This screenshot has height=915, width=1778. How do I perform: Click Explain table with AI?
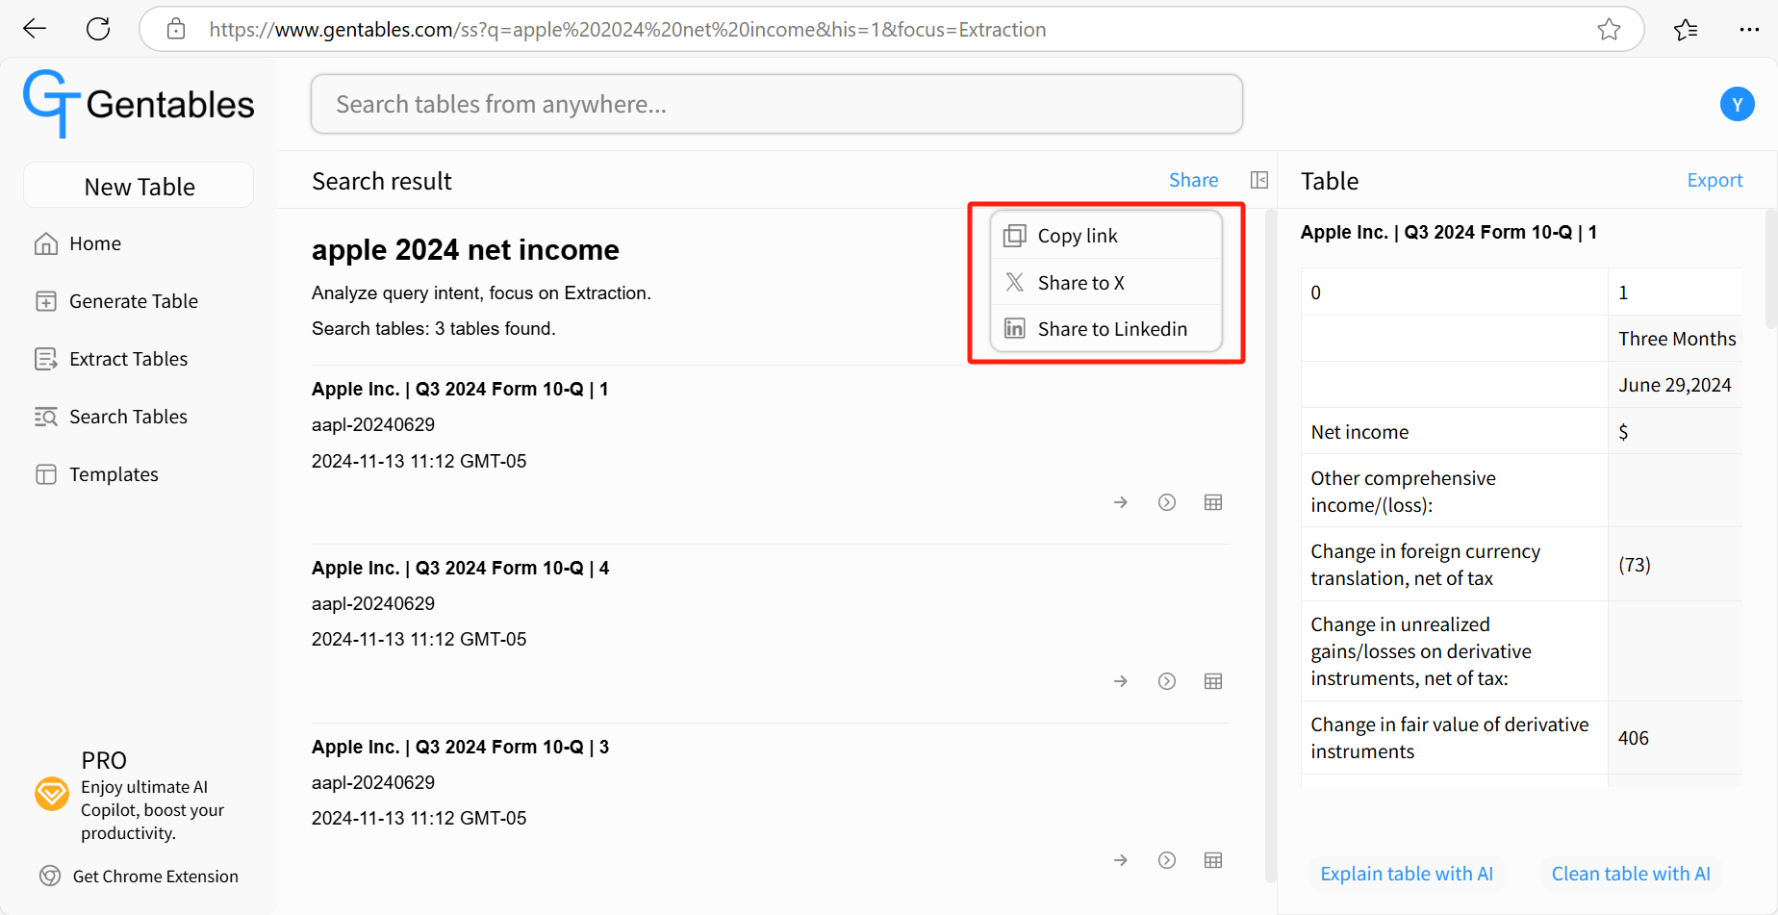(x=1407, y=874)
